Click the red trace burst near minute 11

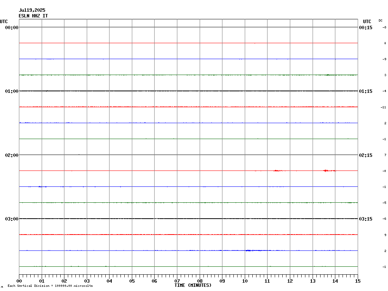278,171
